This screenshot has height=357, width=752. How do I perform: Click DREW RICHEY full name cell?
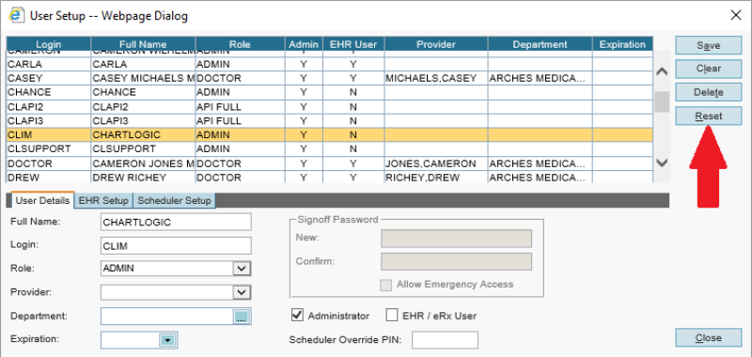tap(143, 178)
